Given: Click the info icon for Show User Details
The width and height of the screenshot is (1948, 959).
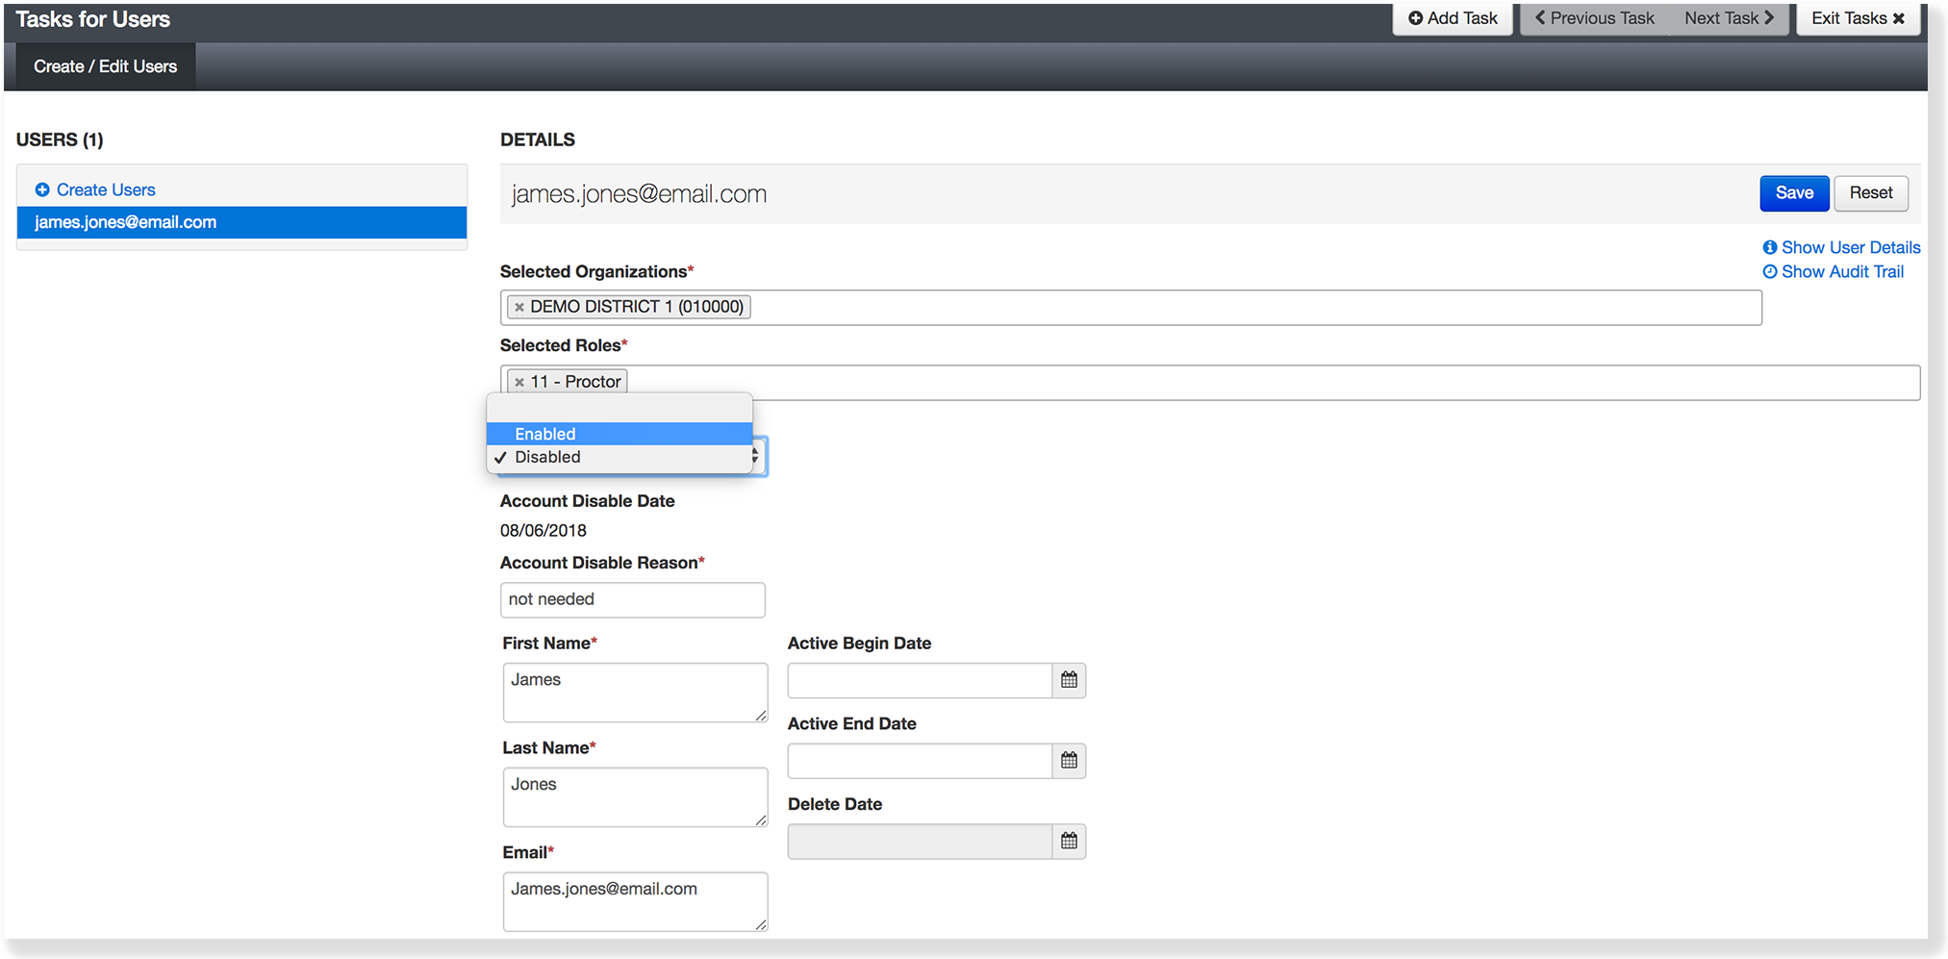Looking at the screenshot, I should [1769, 247].
